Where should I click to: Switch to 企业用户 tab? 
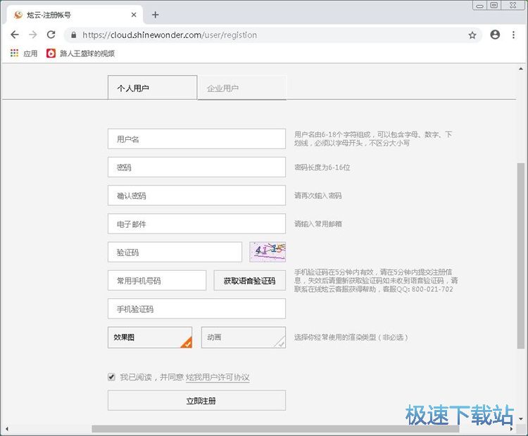click(241, 88)
